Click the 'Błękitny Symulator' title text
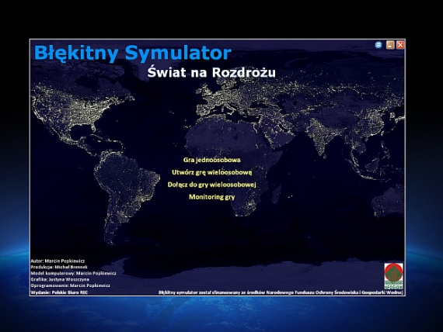 click(132, 53)
